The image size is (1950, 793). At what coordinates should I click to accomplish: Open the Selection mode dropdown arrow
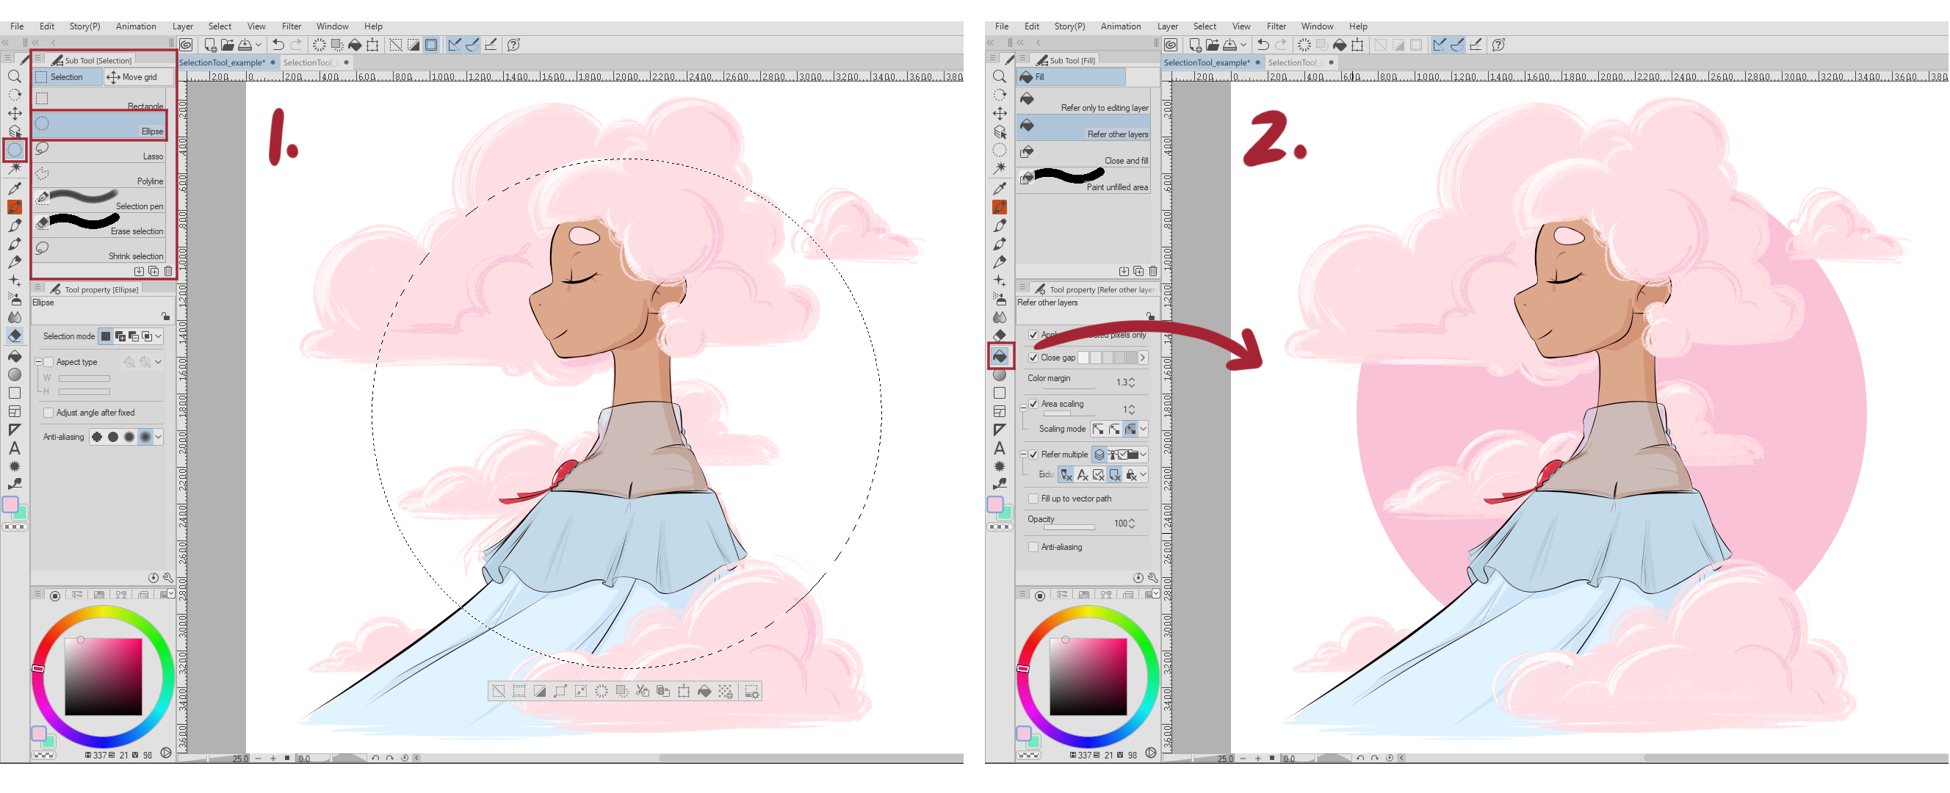158,336
